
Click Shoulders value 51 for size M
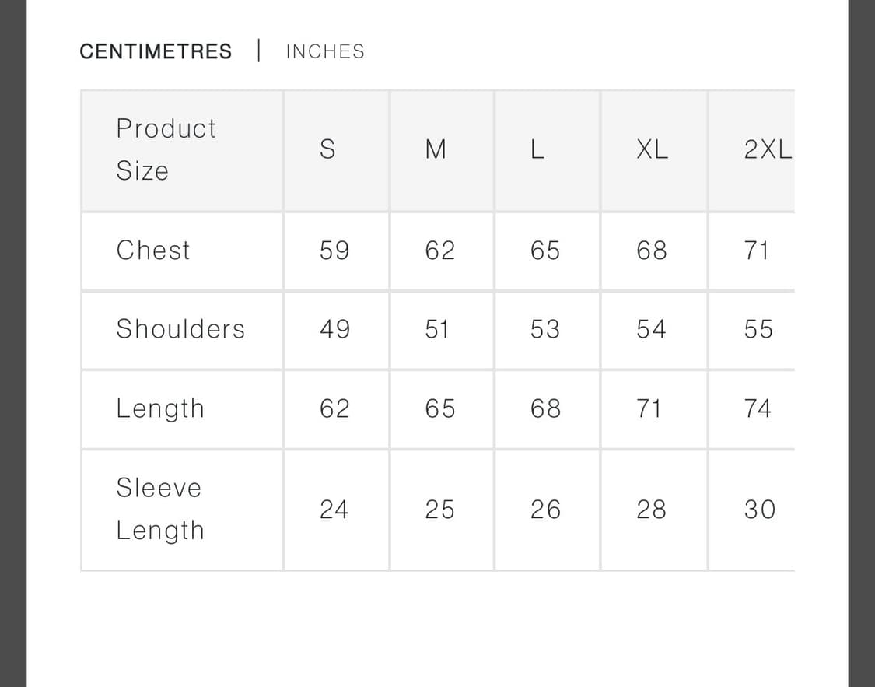[437, 329]
